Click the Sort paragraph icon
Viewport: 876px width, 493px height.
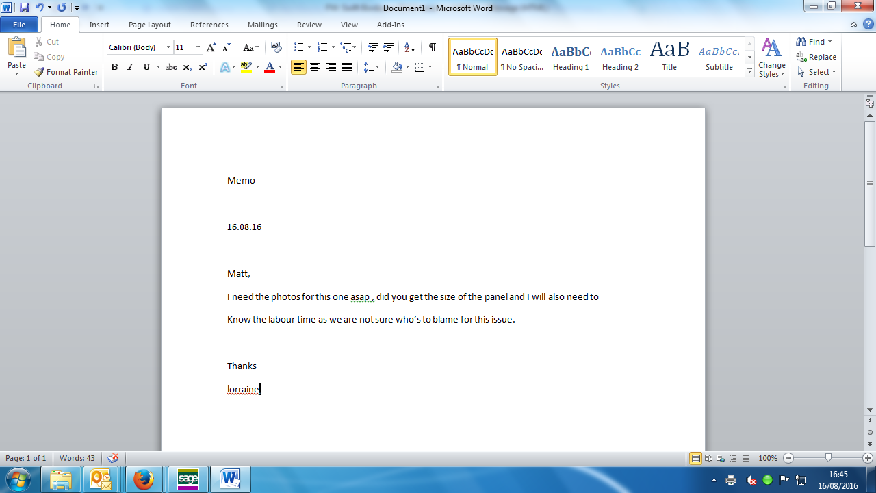[x=409, y=47]
